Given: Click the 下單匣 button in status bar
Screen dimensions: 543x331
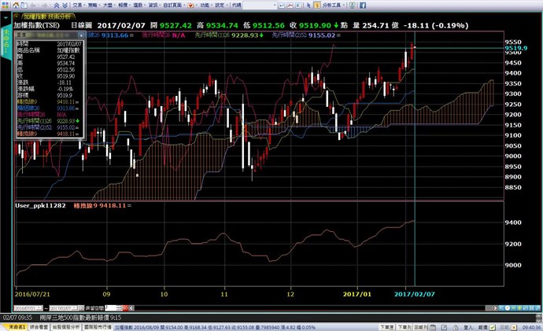Looking at the screenshot, I should pyautogui.click(x=387, y=325).
